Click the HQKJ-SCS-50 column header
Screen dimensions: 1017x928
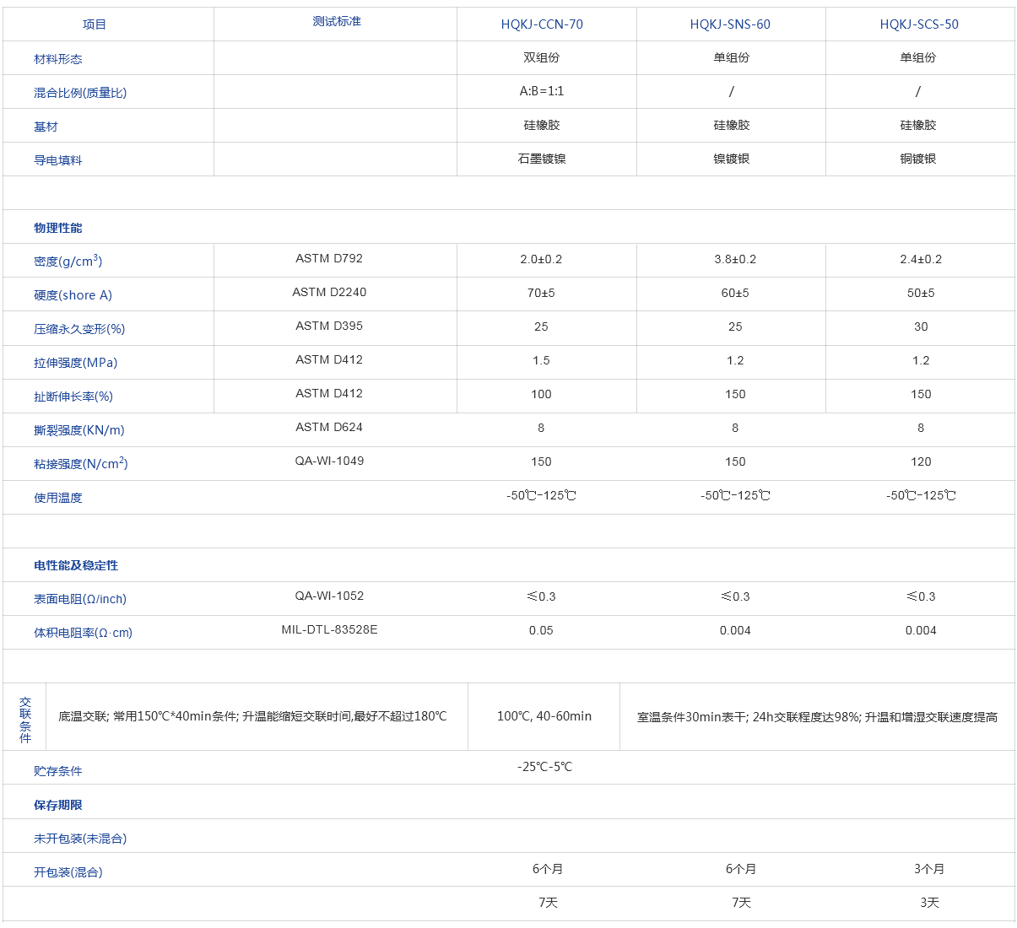click(x=919, y=24)
